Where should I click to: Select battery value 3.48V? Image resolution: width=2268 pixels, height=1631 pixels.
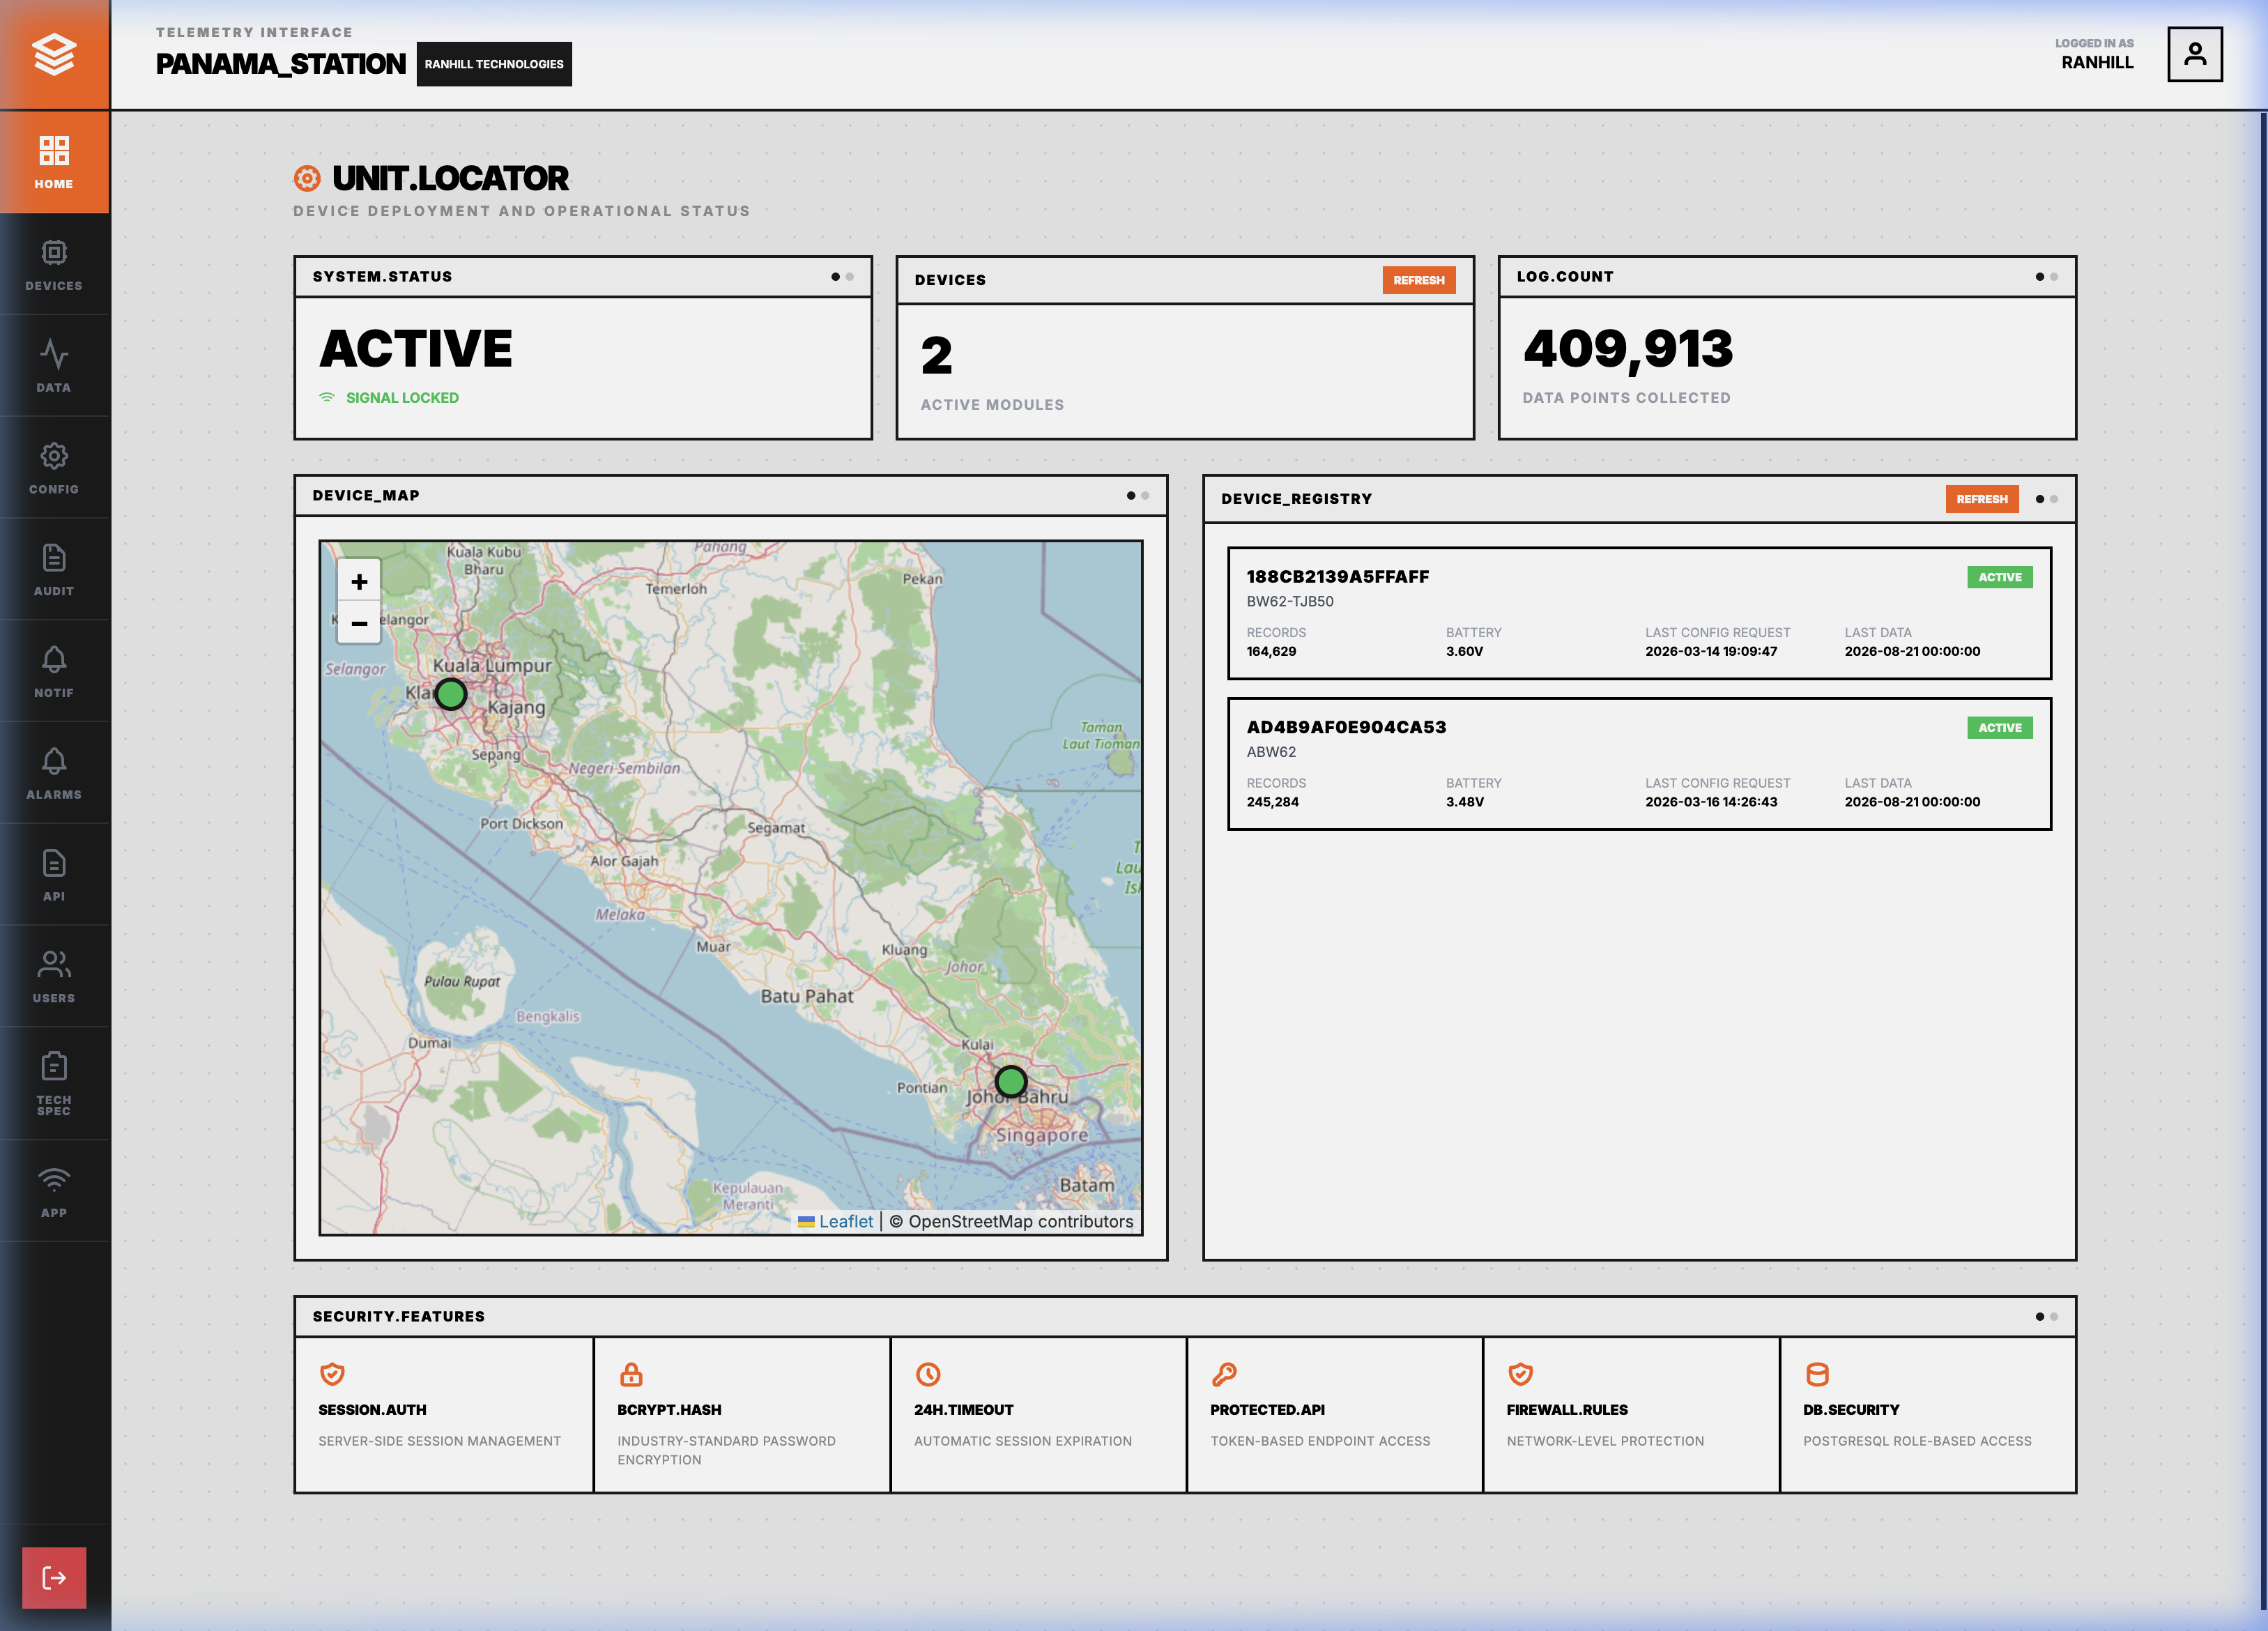(1464, 802)
